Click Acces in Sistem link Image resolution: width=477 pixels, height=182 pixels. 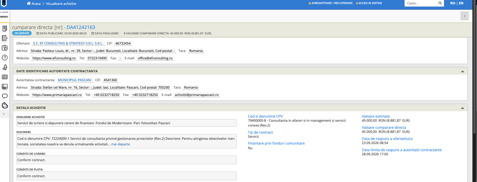point(369,3)
